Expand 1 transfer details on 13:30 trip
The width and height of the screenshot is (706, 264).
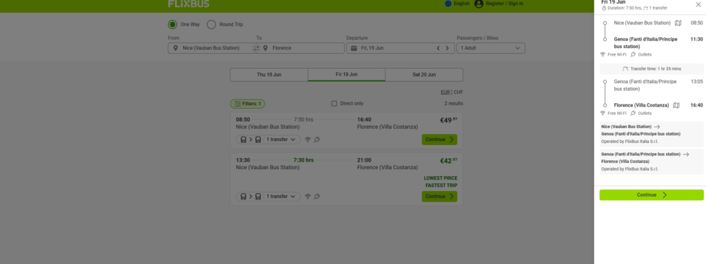pyautogui.click(x=268, y=196)
